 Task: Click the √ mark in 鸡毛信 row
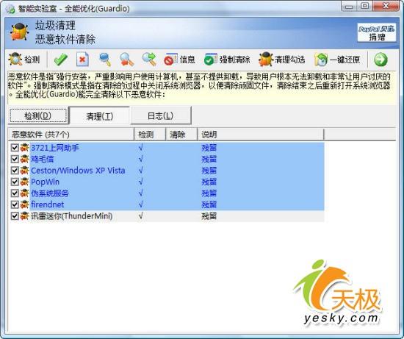click(141, 159)
